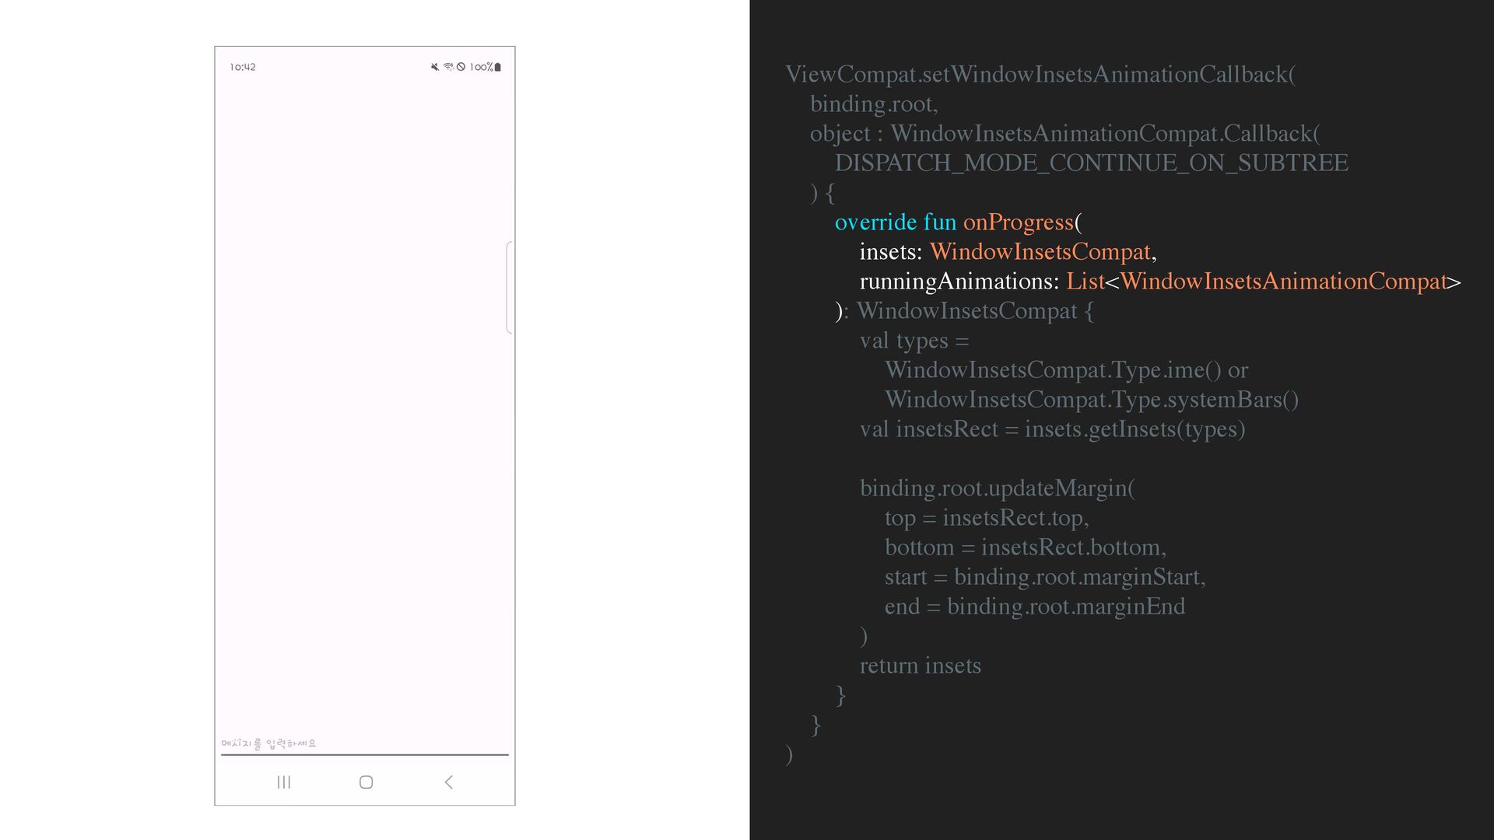Click the 'return insets' statement
Screen dimensions: 1494x840
(921, 666)
